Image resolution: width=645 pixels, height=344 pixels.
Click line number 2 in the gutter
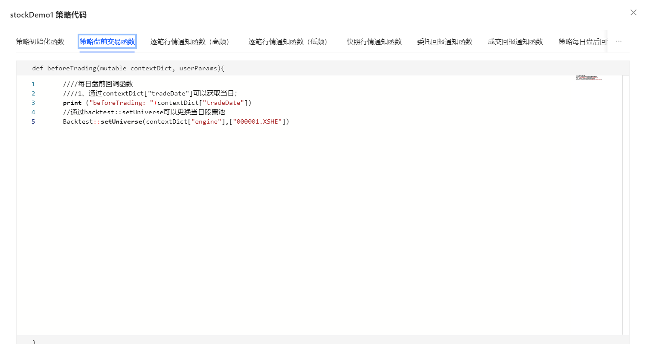33,93
